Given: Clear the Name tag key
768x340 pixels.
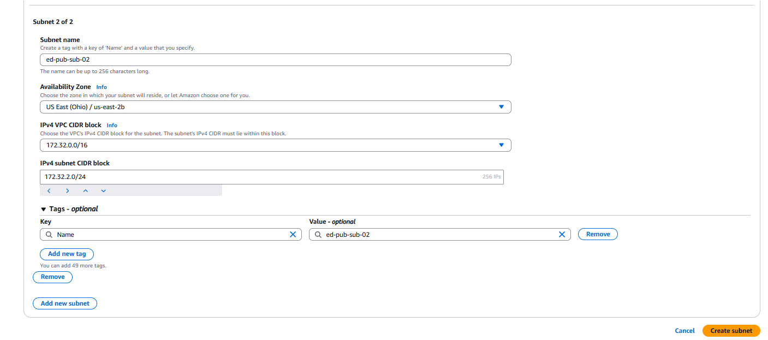Looking at the screenshot, I should coord(293,234).
